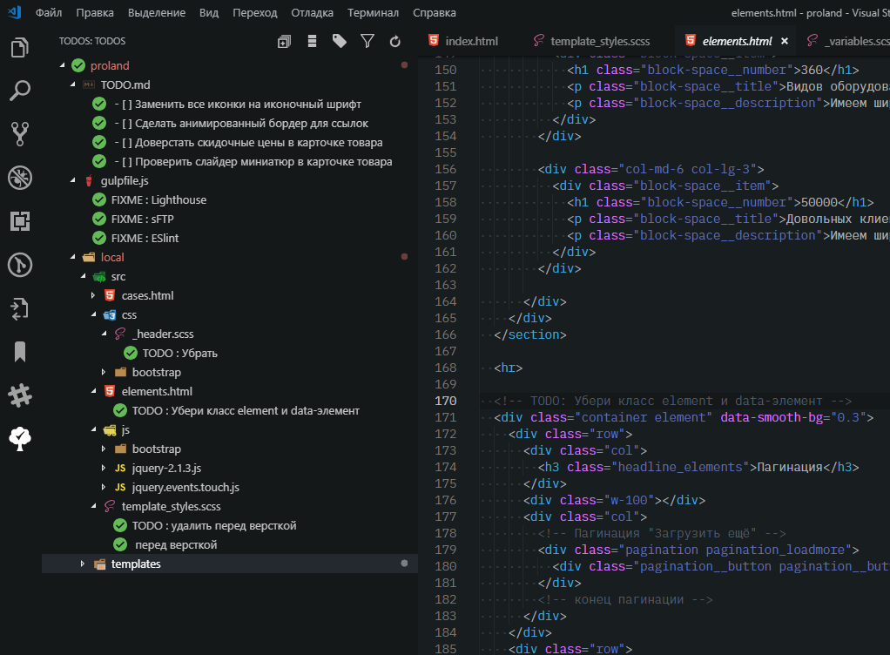This screenshot has width=890, height=655.
Task: Open the Explorer view in activity bar
Action: 20,47
